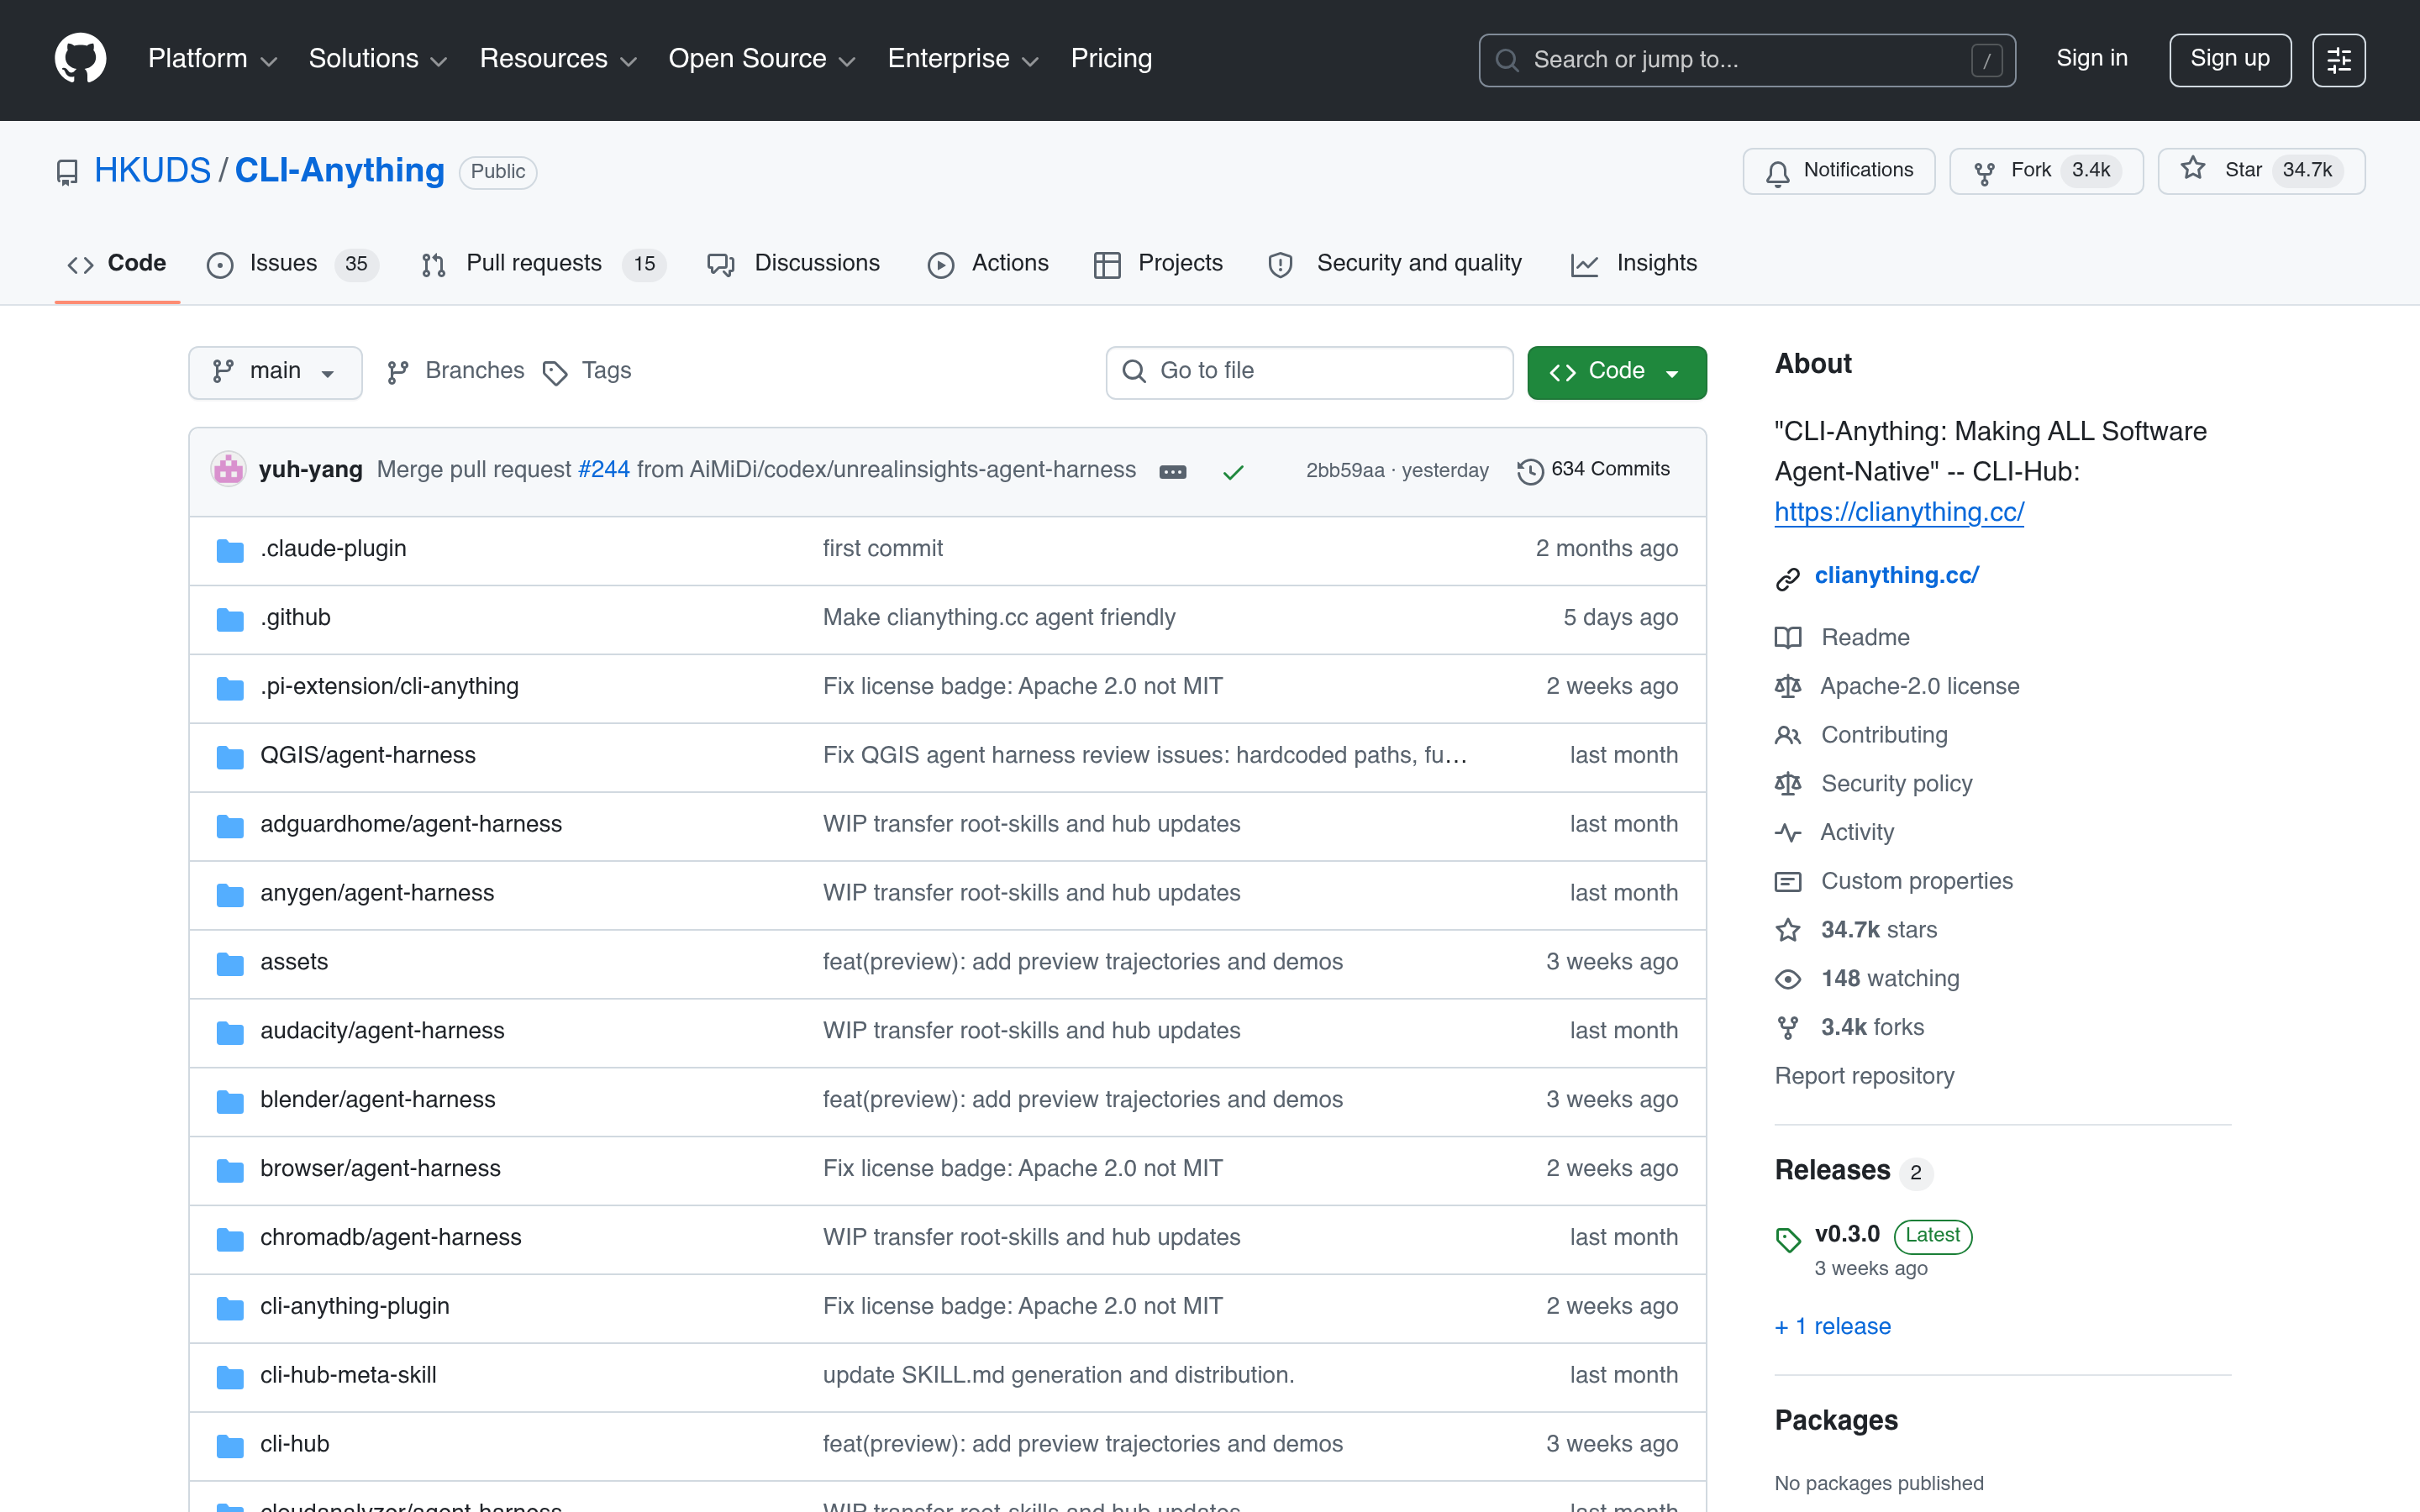
Task: Open the chromadb/agent-harness folder
Action: (x=391, y=1237)
